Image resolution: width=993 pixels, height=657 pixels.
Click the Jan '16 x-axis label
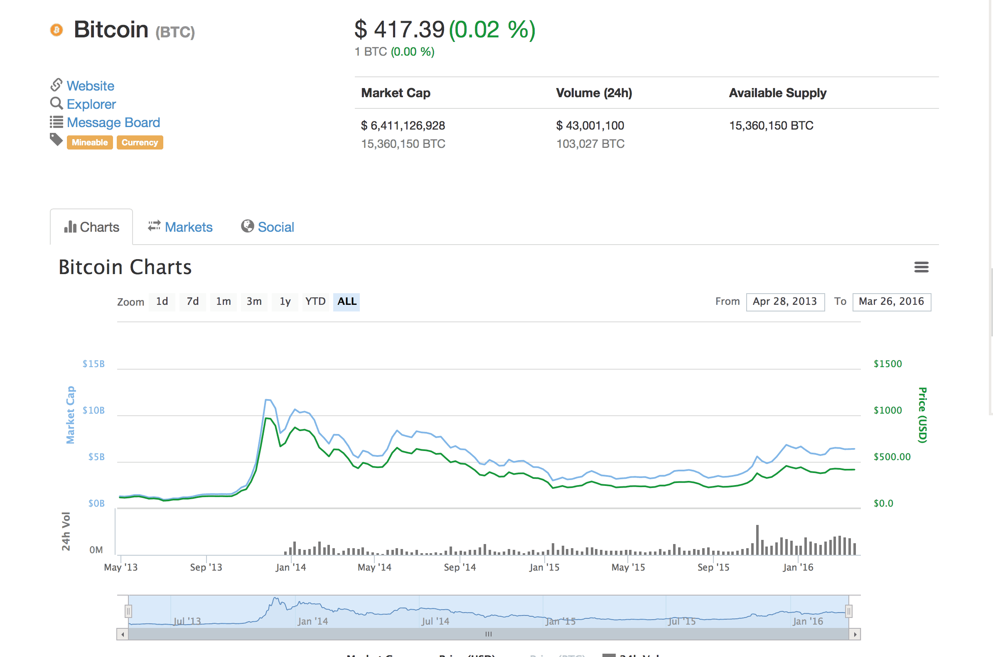(798, 567)
